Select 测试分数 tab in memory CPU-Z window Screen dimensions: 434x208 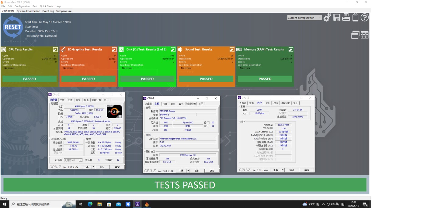pyautogui.click(x=285, y=103)
